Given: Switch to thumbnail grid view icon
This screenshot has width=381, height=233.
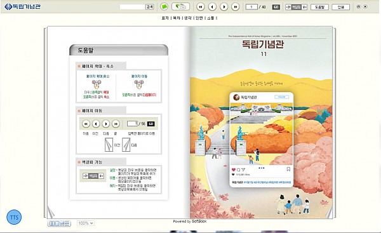Looking at the screenshot, I should (67, 223).
